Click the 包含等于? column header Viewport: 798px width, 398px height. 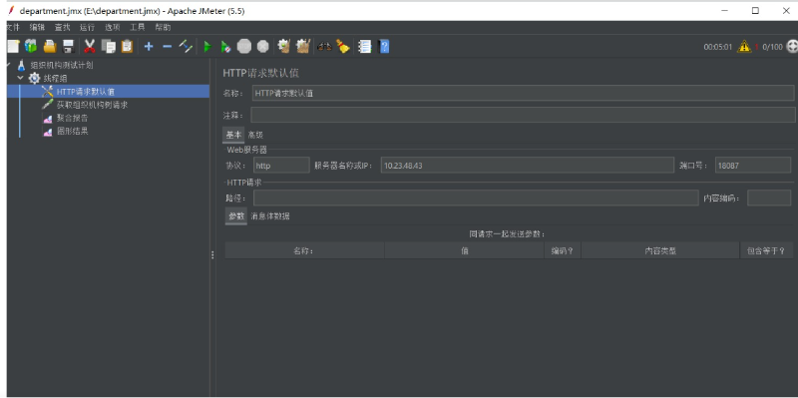click(766, 250)
